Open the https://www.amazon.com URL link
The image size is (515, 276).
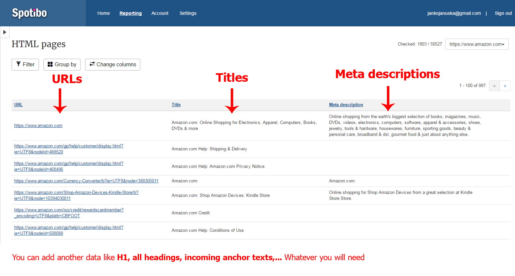point(38,126)
